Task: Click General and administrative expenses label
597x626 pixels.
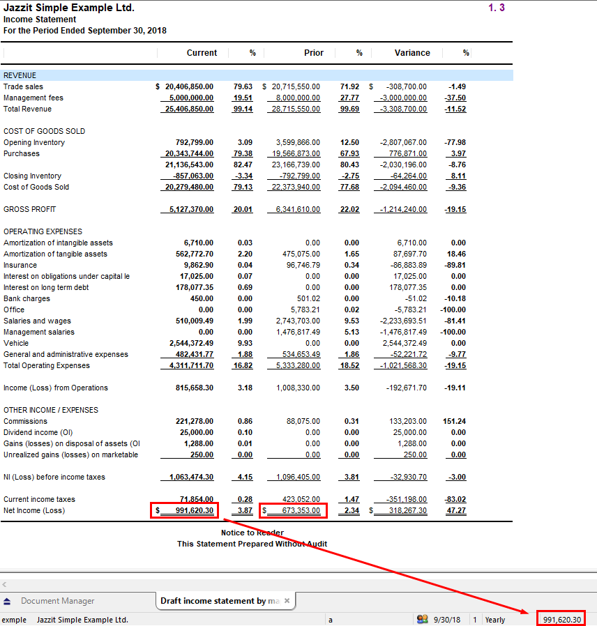Action: pos(66,355)
